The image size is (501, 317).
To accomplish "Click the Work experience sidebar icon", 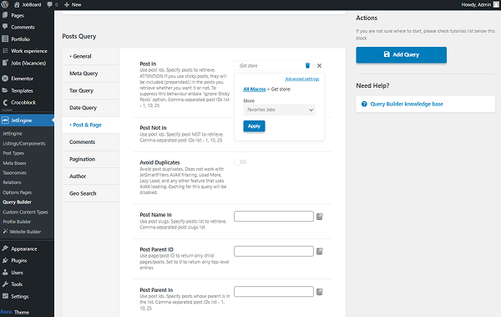I will tap(5, 50).
